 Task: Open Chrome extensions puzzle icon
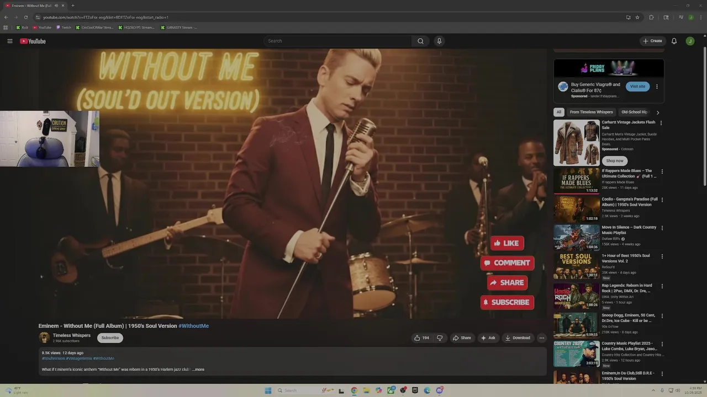coord(651,17)
